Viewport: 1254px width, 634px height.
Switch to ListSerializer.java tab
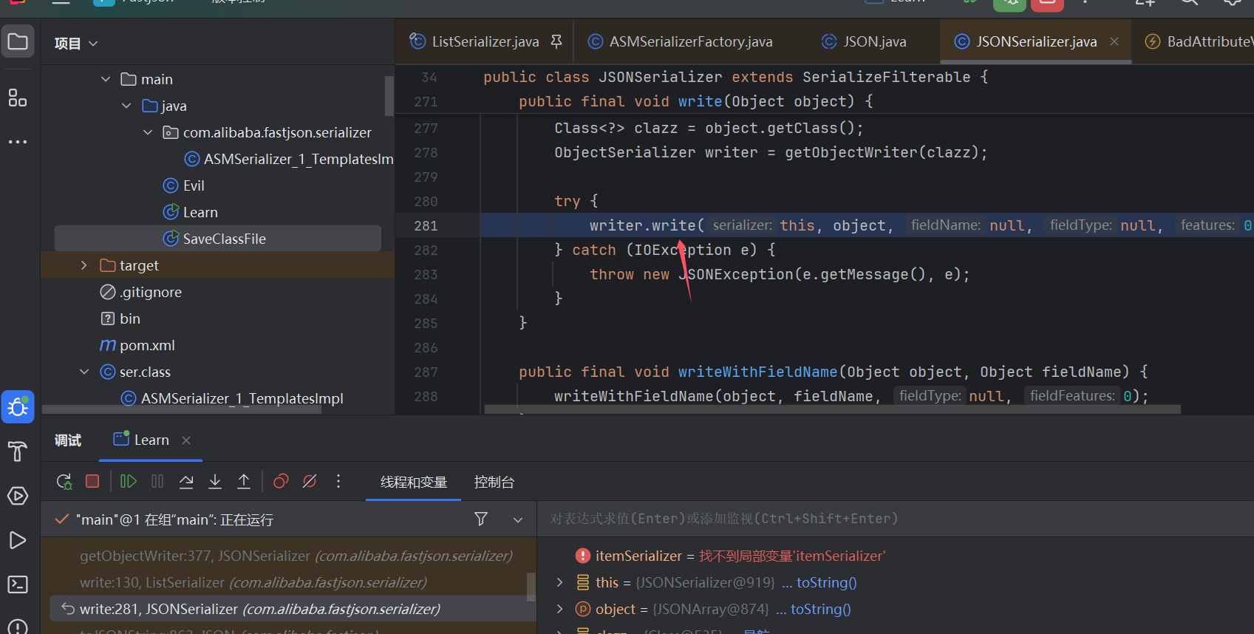click(x=485, y=41)
